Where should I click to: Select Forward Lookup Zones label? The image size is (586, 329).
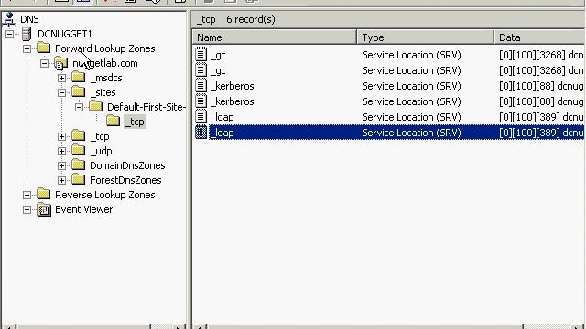(x=105, y=48)
